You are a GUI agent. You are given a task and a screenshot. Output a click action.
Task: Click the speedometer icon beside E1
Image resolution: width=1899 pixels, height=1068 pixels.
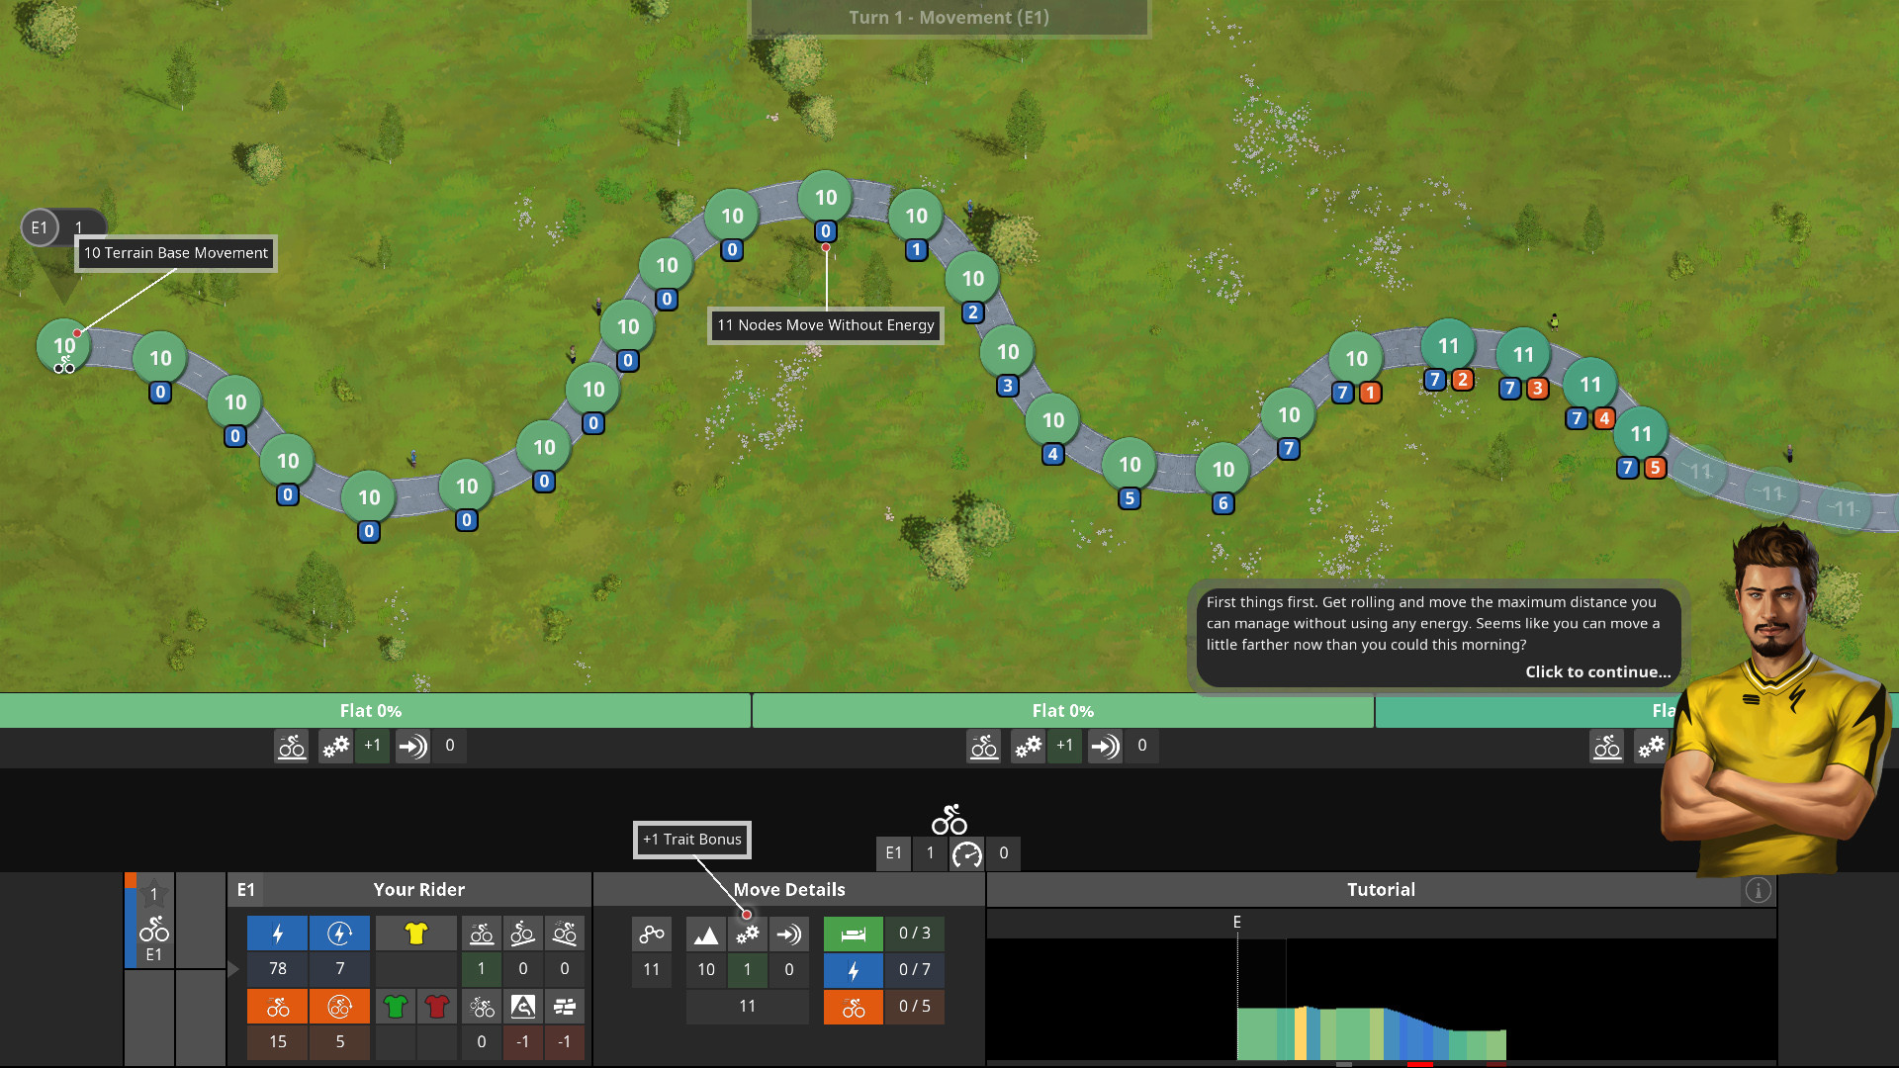966,853
